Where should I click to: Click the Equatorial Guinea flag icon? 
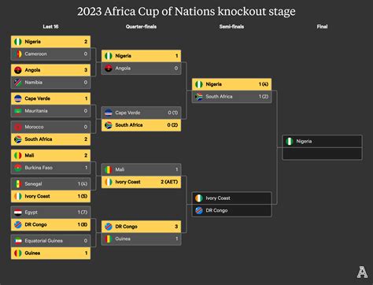point(18,241)
